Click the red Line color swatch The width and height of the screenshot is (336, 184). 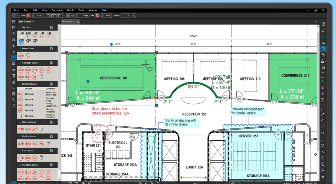coord(28,15)
